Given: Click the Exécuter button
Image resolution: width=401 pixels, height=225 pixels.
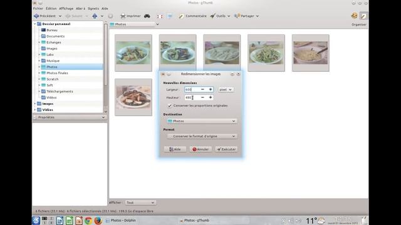Looking at the screenshot, I should tap(226, 149).
